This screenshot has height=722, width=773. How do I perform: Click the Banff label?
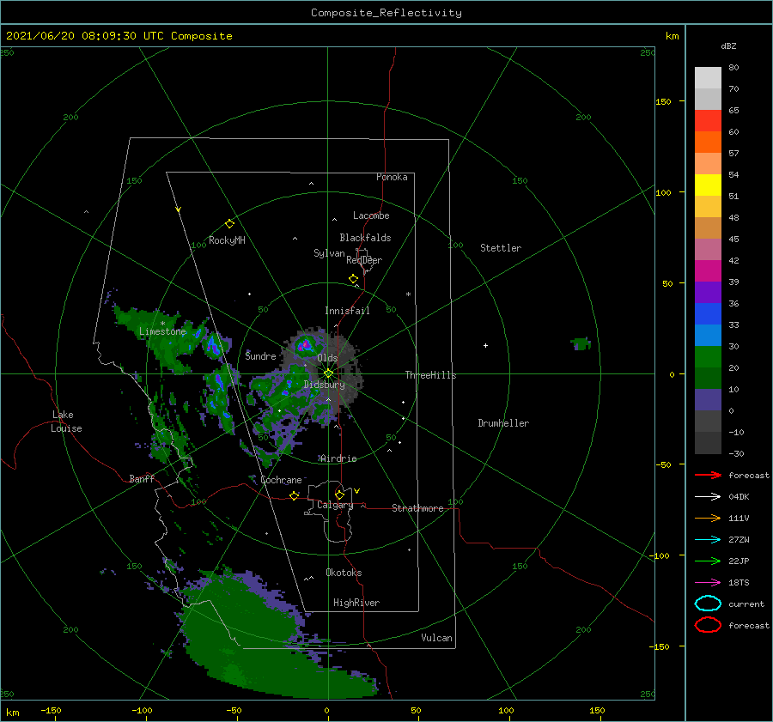pos(142,478)
